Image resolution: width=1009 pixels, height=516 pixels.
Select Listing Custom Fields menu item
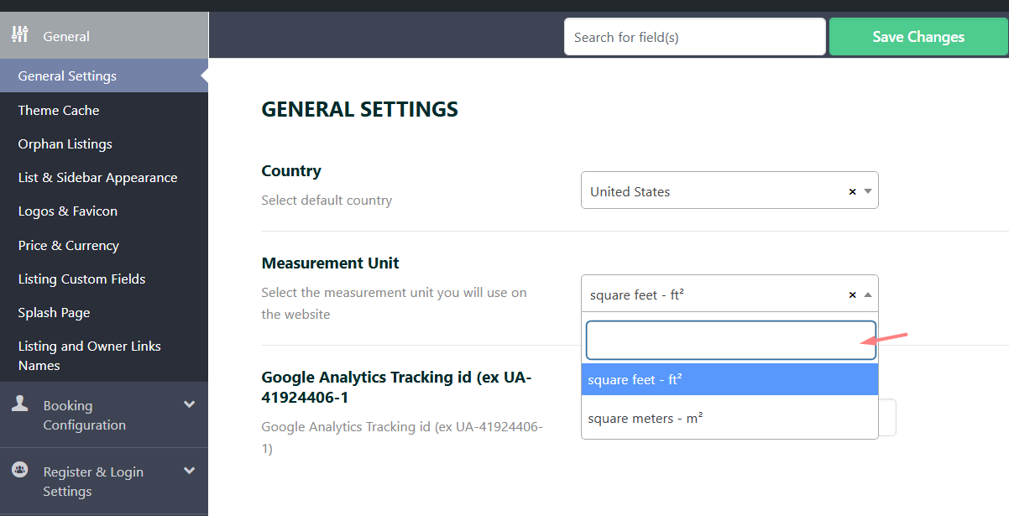click(x=81, y=279)
